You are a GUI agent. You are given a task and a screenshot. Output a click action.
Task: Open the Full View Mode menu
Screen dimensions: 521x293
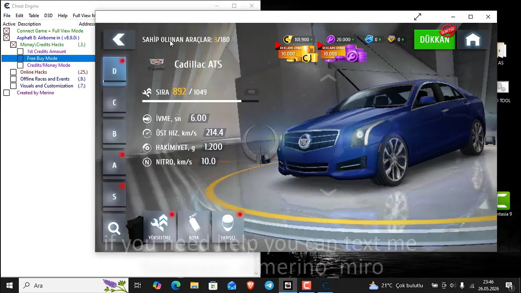pyautogui.click(x=84, y=15)
